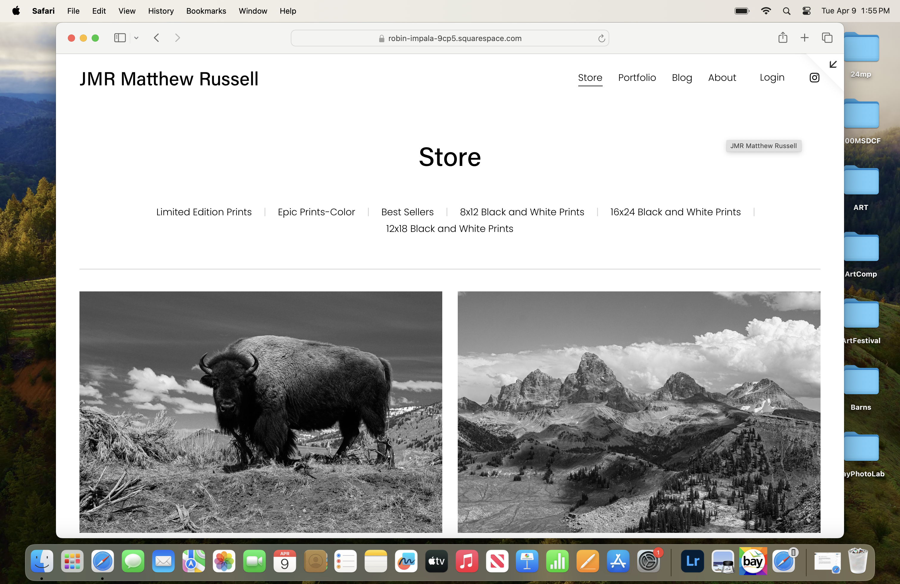Click the forward navigation arrow
Image resolution: width=900 pixels, height=584 pixels.
[177, 38]
